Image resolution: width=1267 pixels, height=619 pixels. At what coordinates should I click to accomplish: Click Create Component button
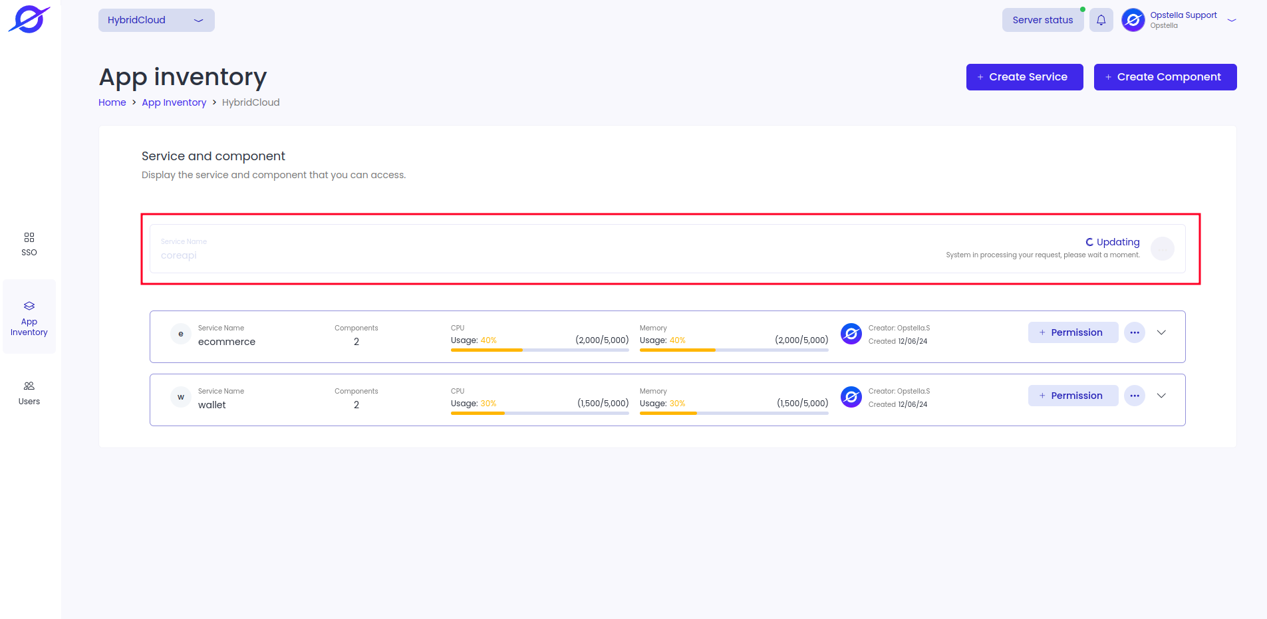[x=1165, y=77]
